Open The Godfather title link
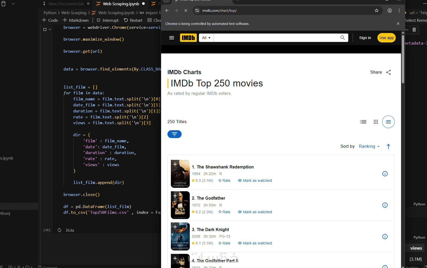 [208, 198]
